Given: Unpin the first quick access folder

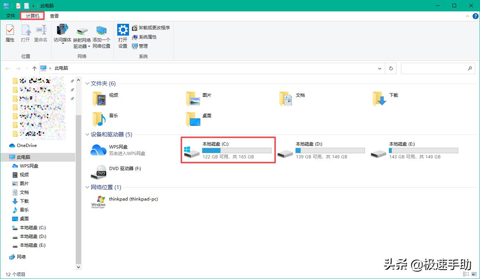Looking at the screenshot, I should click(x=72, y=81).
